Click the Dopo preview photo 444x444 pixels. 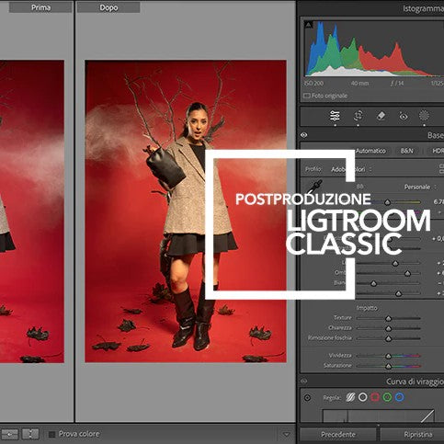[186, 211]
